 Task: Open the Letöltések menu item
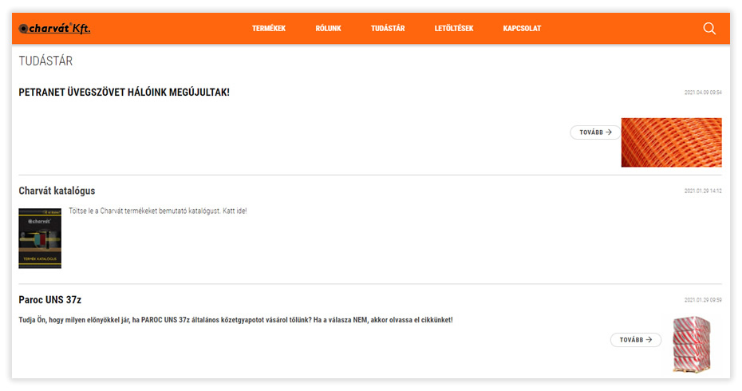(454, 29)
